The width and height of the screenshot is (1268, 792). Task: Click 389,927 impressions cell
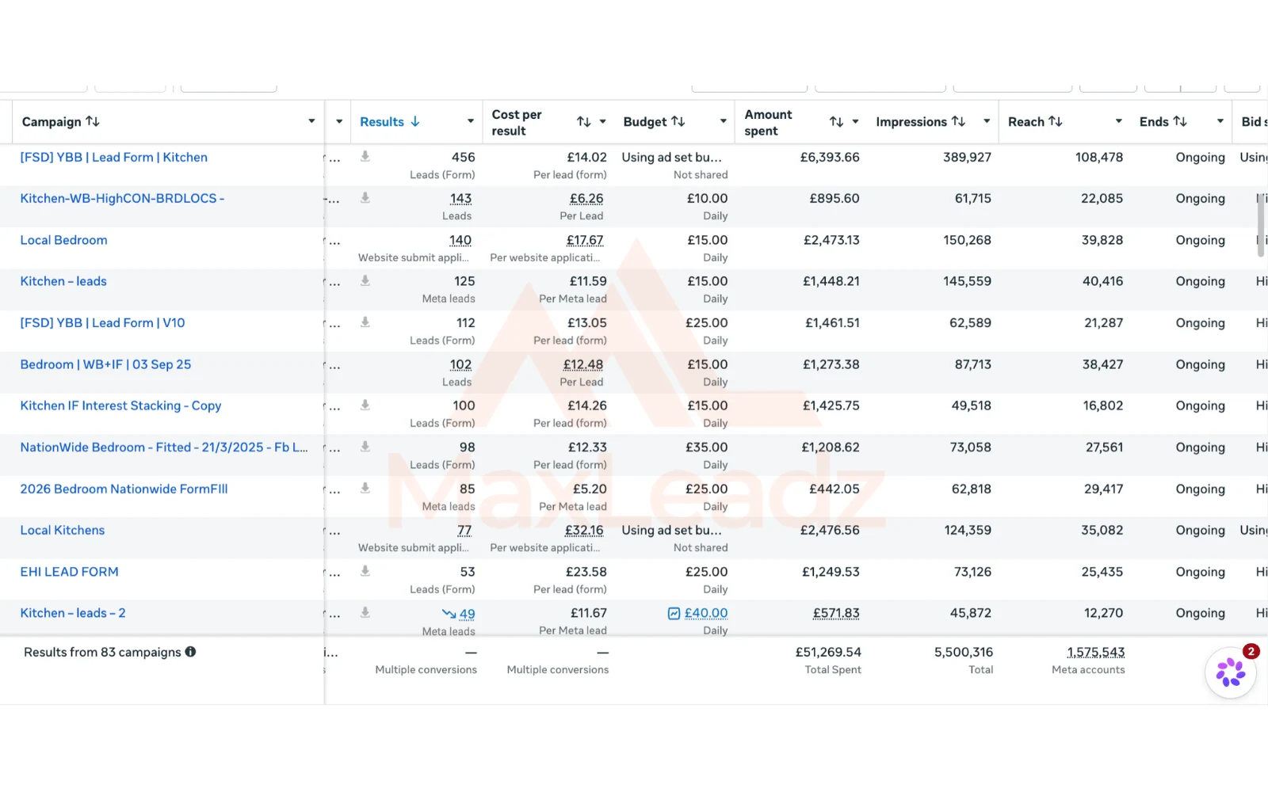click(967, 157)
